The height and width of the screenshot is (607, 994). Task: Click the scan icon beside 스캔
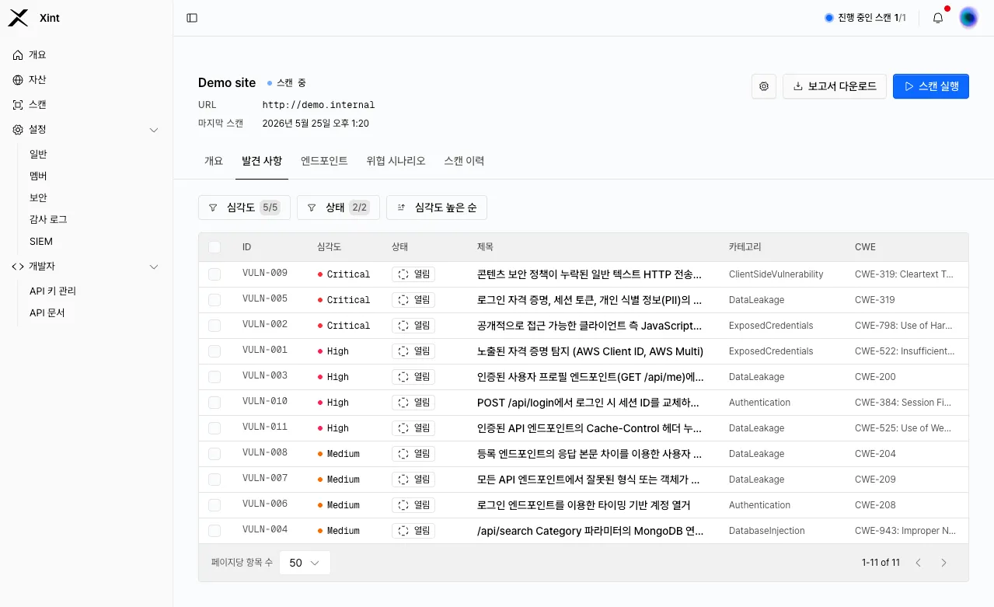[18, 105]
